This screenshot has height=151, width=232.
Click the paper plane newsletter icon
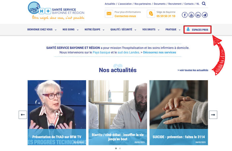tap(204, 15)
